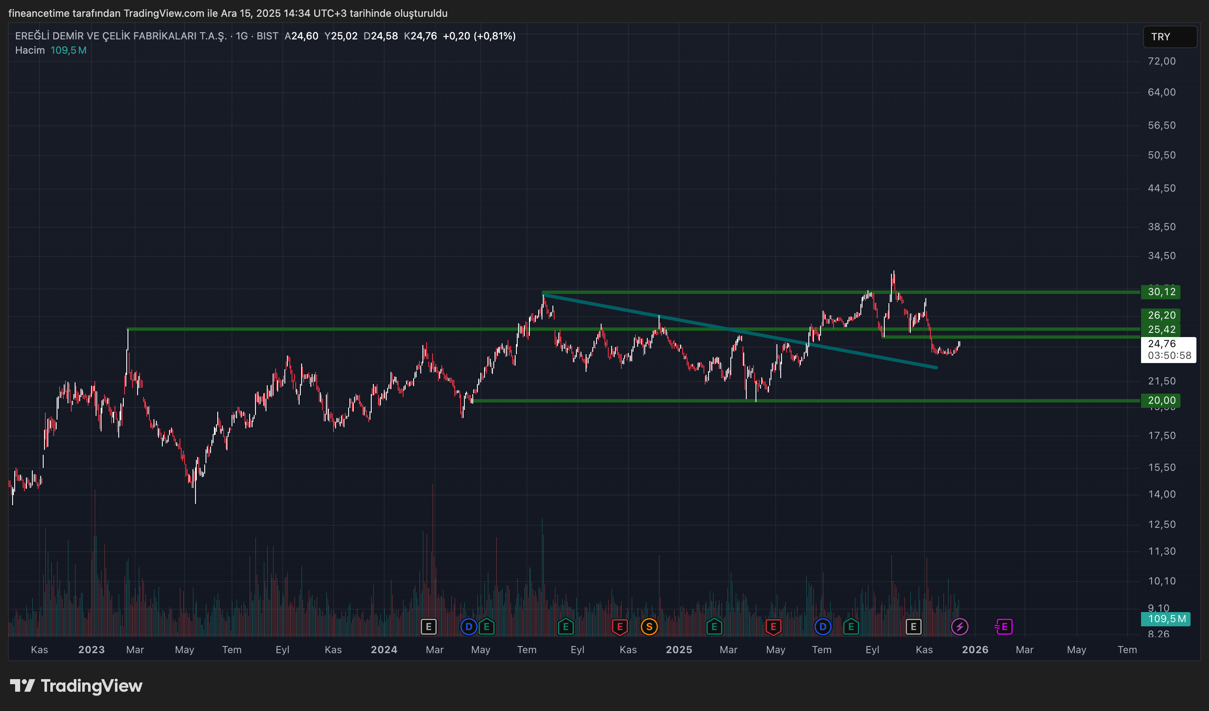Viewport: 1209px width, 711px height.
Task: Click the blue D dividend icon near Mar 2024
Action: (x=468, y=627)
